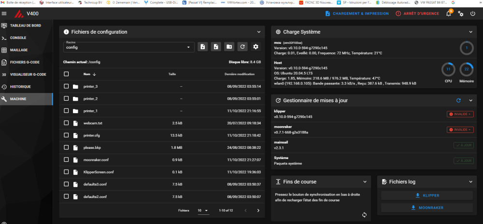Check the printer_1 row checkbox
The width and height of the screenshot is (483, 224).
pos(66,111)
